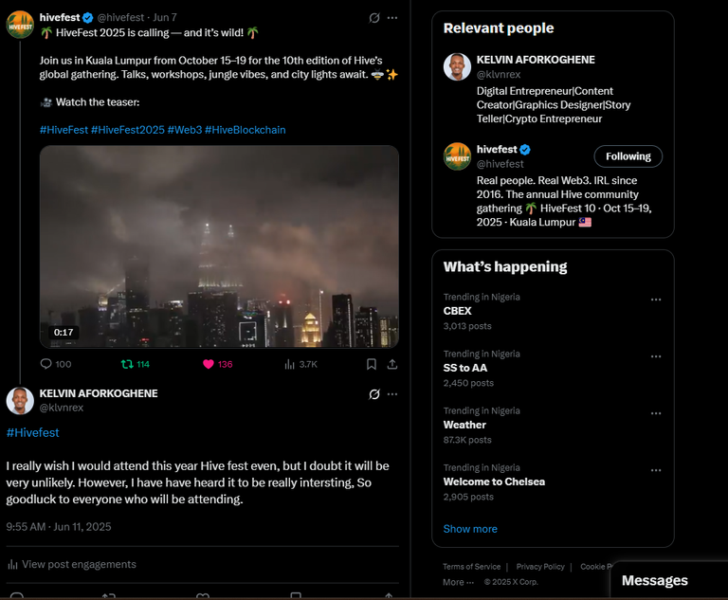728x600 pixels.
Task: Open View post engagements
Action: (x=72, y=564)
